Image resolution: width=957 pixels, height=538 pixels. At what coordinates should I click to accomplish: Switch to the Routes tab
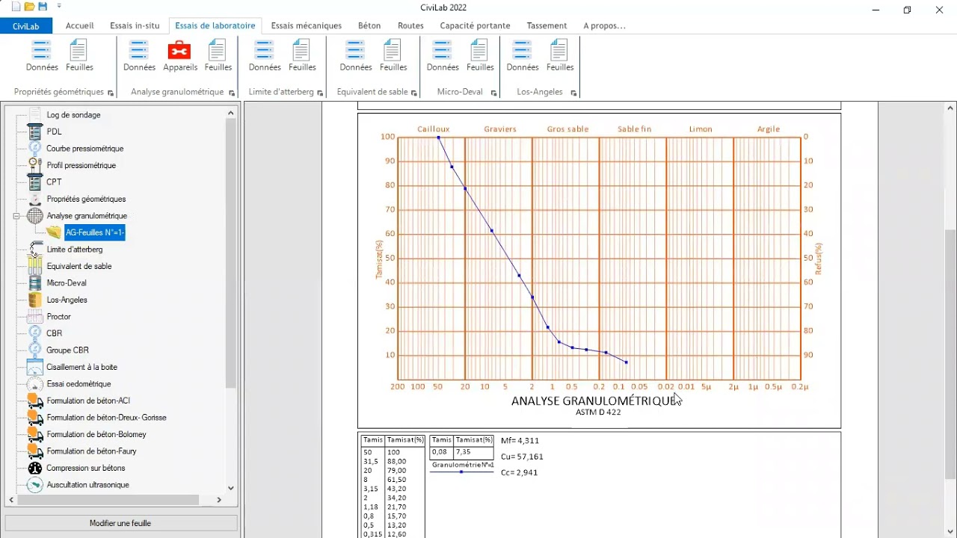pyautogui.click(x=410, y=25)
